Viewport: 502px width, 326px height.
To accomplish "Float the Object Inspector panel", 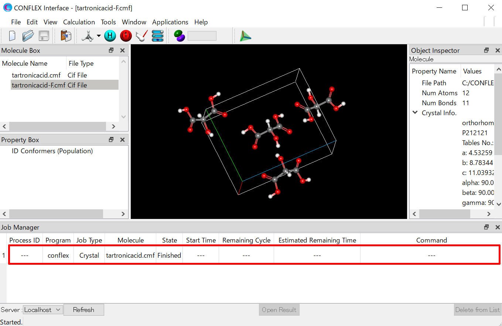I will click(x=486, y=51).
